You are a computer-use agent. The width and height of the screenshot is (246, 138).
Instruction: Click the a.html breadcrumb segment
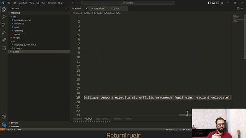[x=78, y=13]
